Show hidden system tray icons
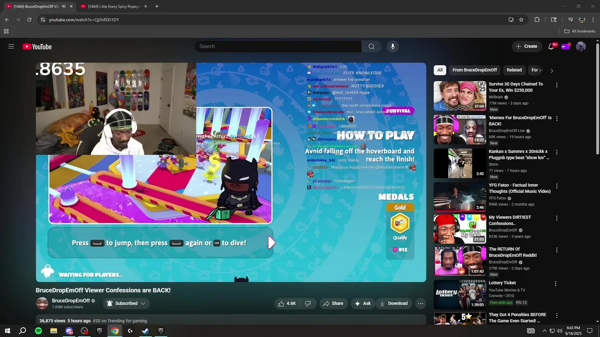 (x=544, y=331)
